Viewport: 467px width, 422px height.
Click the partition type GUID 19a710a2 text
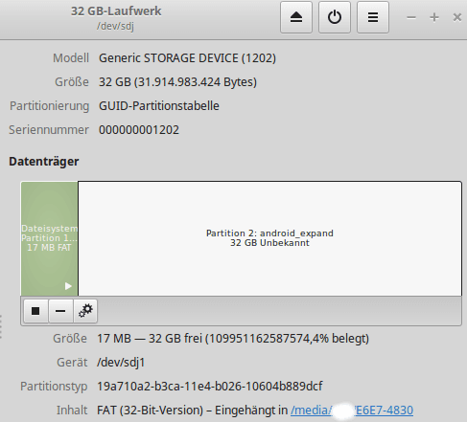(210, 387)
